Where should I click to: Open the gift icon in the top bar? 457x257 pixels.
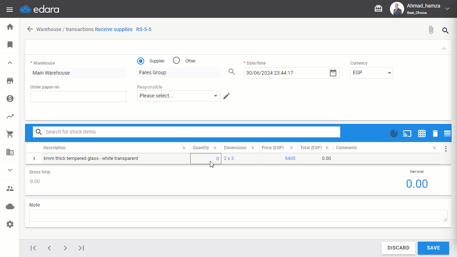(x=378, y=9)
